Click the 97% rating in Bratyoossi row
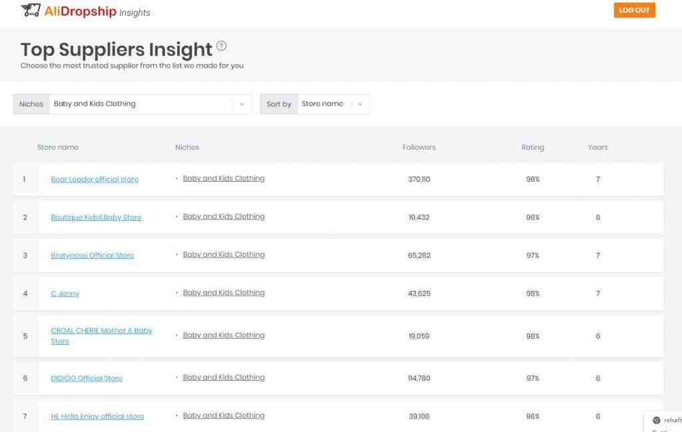682x432 pixels. [532, 256]
